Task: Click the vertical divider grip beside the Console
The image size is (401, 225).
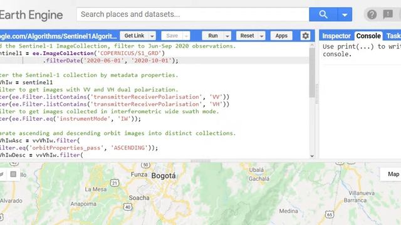Action: tap(317, 94)
